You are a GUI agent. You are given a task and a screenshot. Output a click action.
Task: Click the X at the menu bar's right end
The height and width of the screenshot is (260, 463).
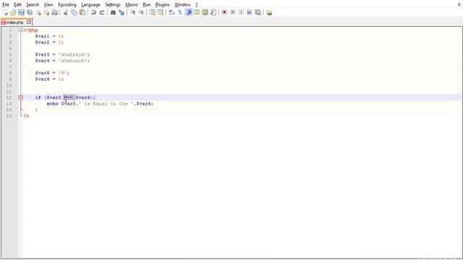point(459,4)
